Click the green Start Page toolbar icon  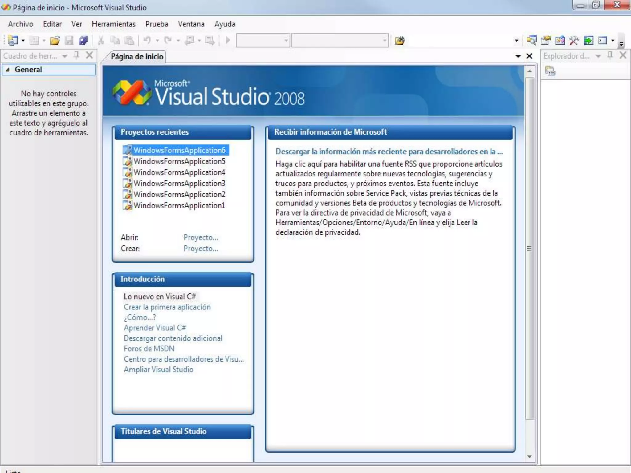coord(588,40)
